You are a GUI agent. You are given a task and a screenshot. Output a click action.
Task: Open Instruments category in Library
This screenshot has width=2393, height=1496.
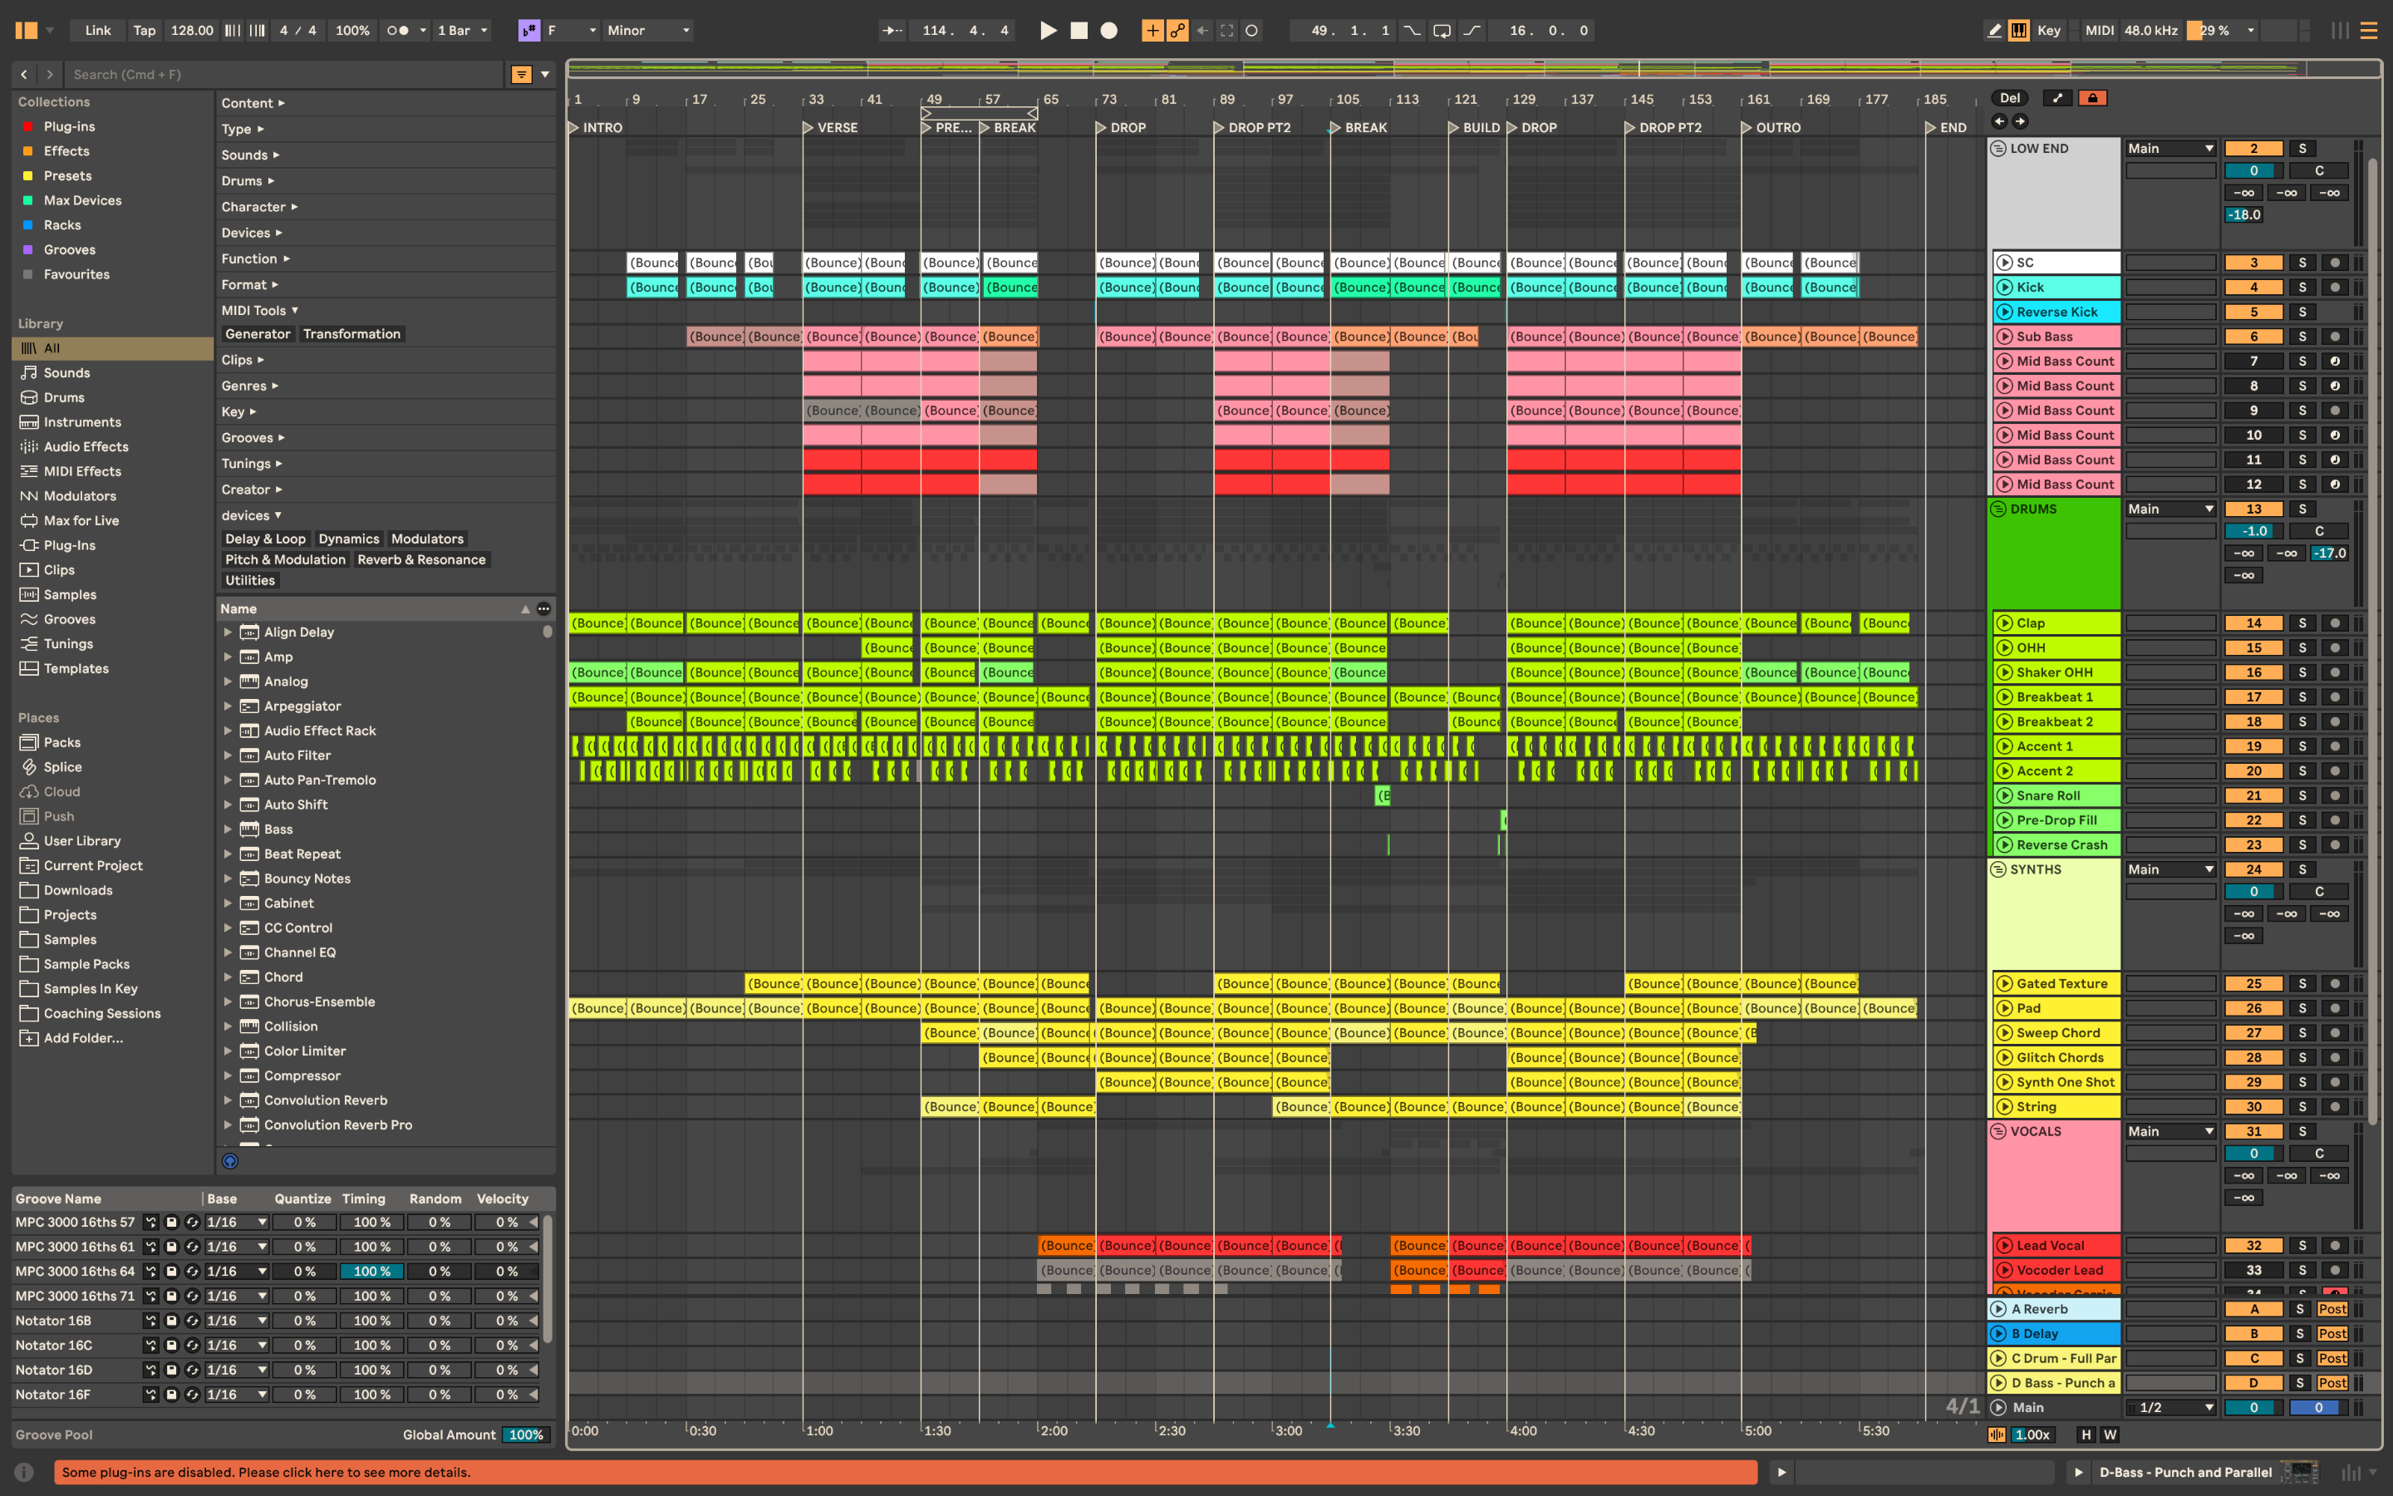[x=82, y=422]
